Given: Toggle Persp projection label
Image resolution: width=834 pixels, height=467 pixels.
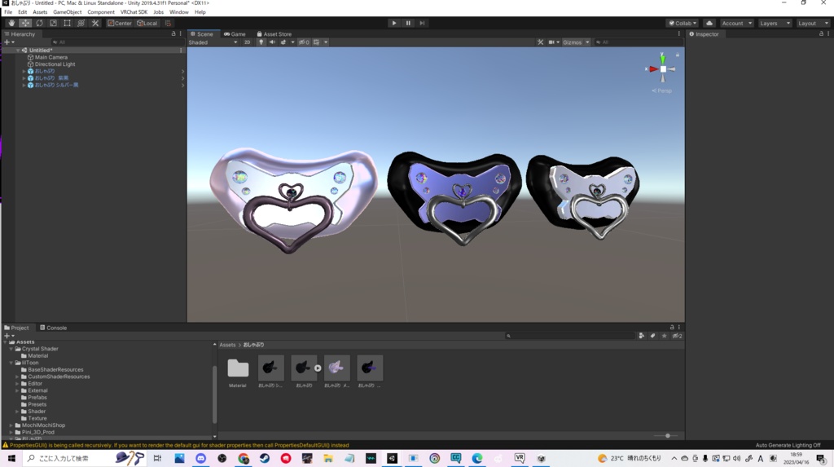Looking at the screenshot, I should coord(662,90).
